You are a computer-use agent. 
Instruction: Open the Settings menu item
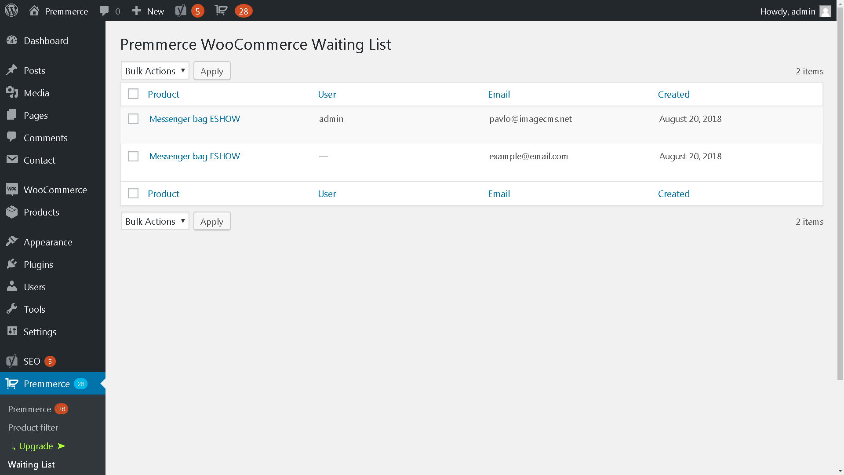[53, 332]
